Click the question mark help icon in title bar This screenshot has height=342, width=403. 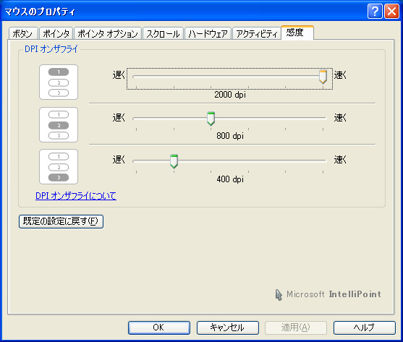pyautogui.click(x=375, y=12)
